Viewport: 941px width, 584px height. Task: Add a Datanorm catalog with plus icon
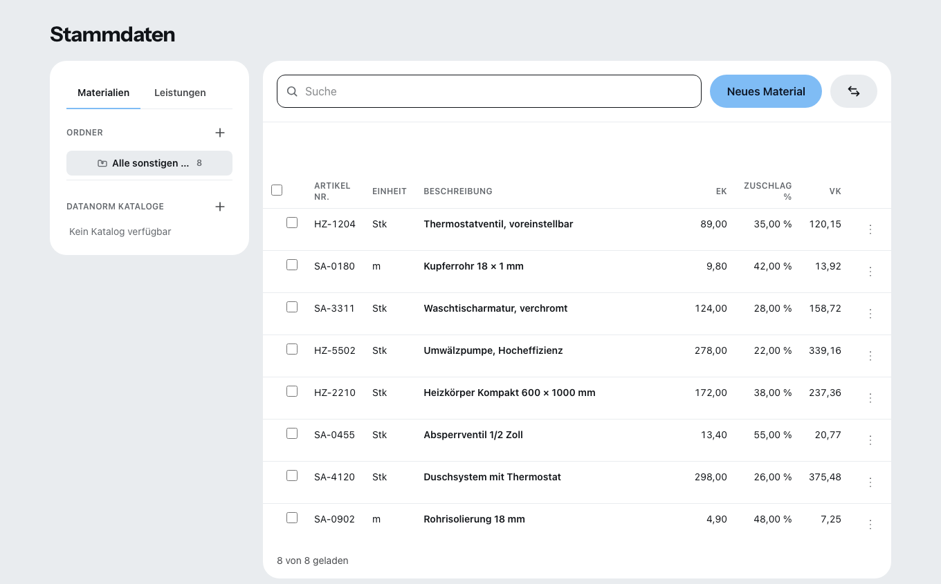[x=220, y=207]
